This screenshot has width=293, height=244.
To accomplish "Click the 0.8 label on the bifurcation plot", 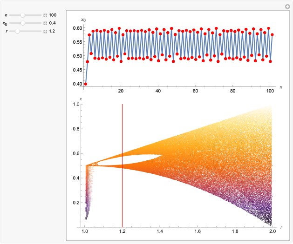I will [x=76, y=129].
